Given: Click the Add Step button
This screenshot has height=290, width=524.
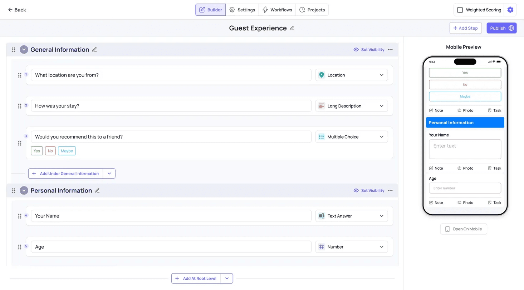Looking at the screenshot, I should click(465, 28).
